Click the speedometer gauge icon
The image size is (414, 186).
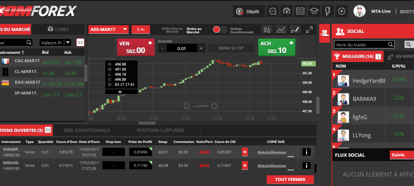click(x=287, y=11)
